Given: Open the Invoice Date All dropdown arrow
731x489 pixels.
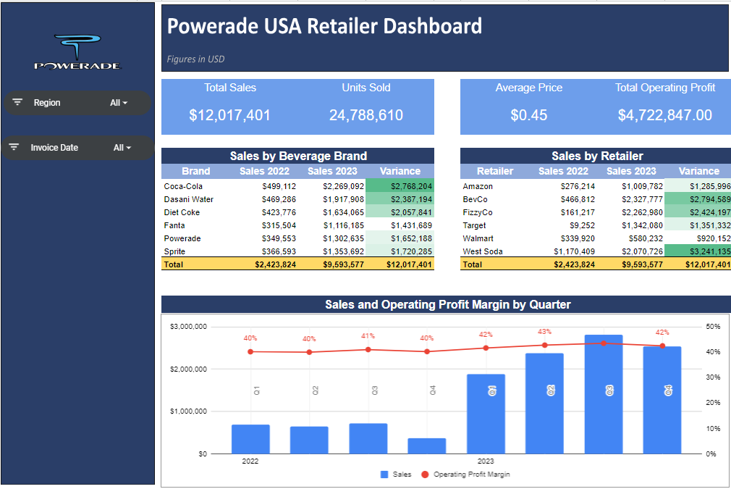Looking at the screenshot, I should coord(128,148).
